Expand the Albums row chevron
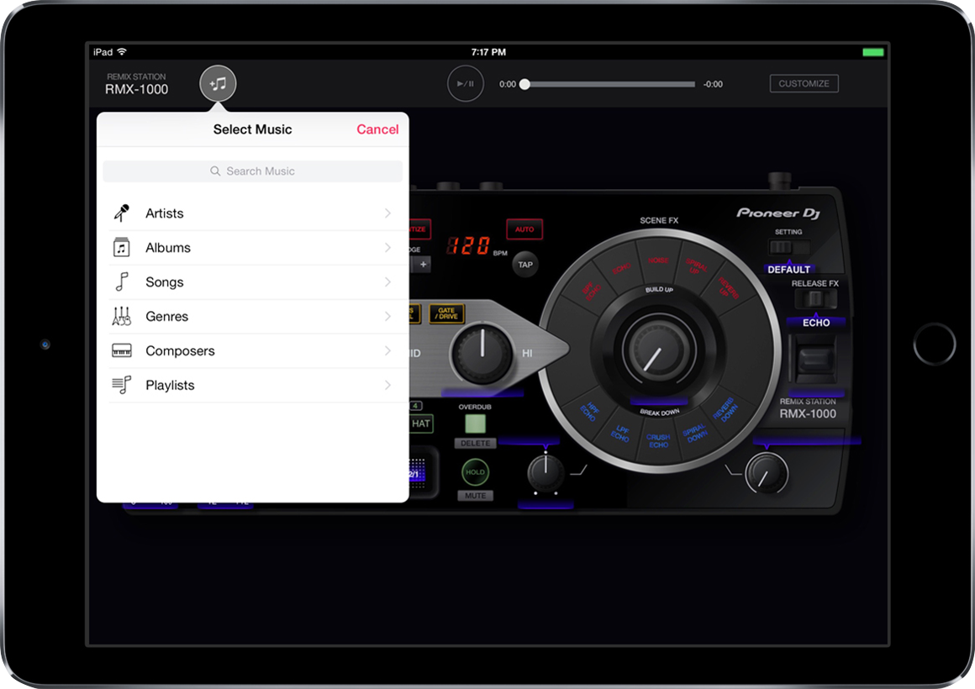The height and width of the screenshot is (689, 975). 387,248
